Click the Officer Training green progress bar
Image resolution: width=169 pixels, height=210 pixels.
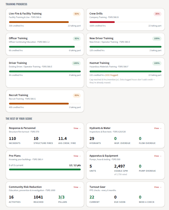[x=42, y=47]
